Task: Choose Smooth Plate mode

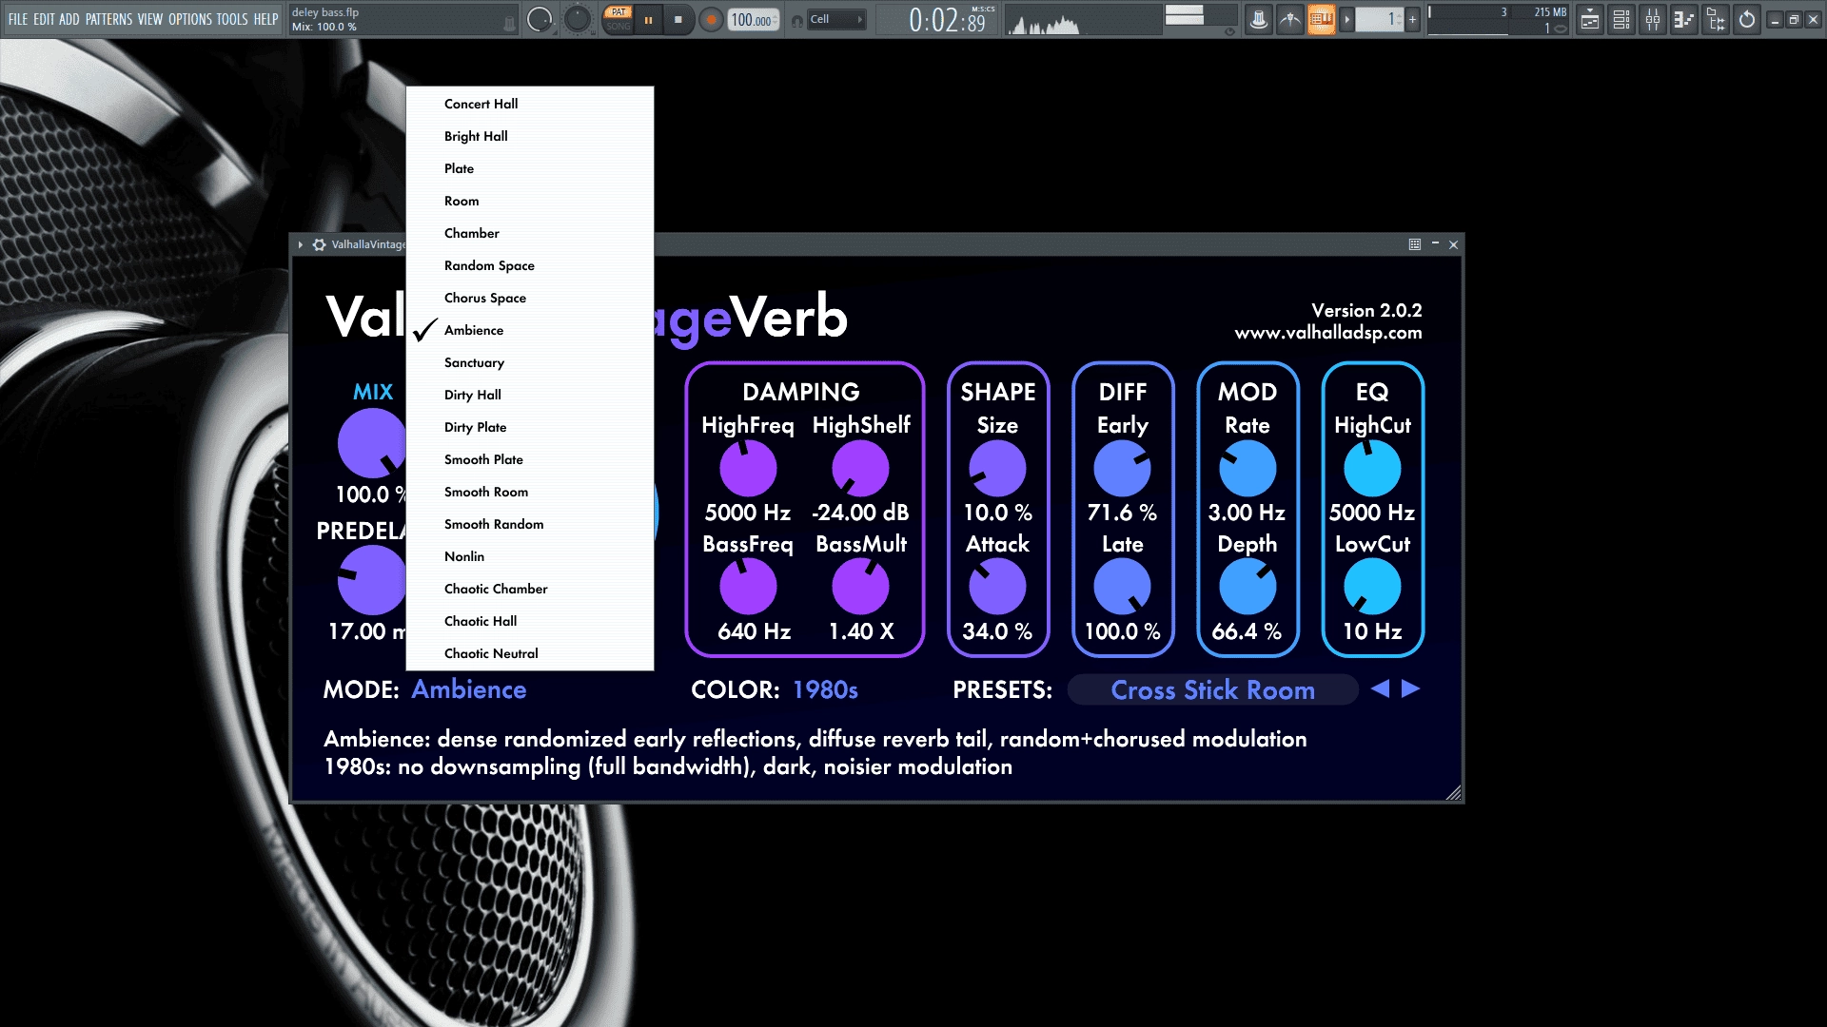Action: [x=530, y=459]
